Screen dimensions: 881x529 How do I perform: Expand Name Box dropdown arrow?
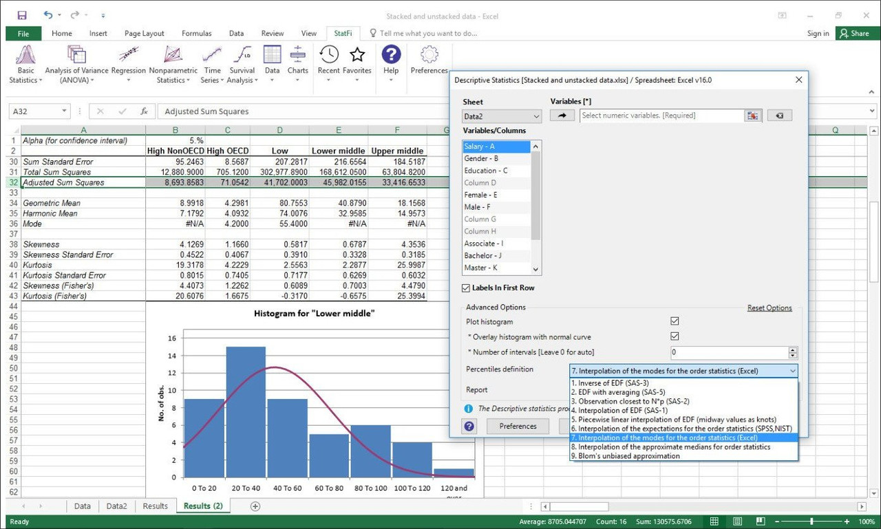[65, 111]
